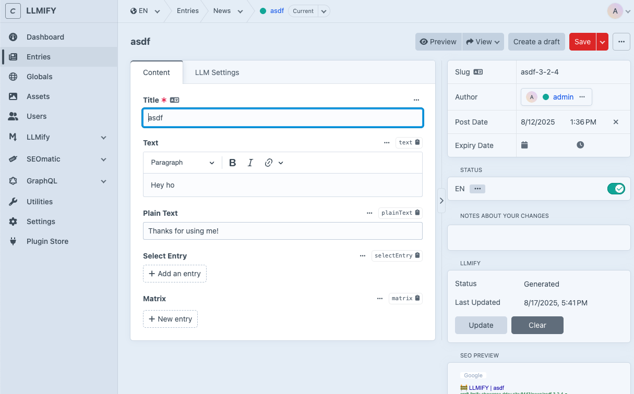Click the Plugin Store plug icon
Screen dimensions: 634x394
pos(13,241)
